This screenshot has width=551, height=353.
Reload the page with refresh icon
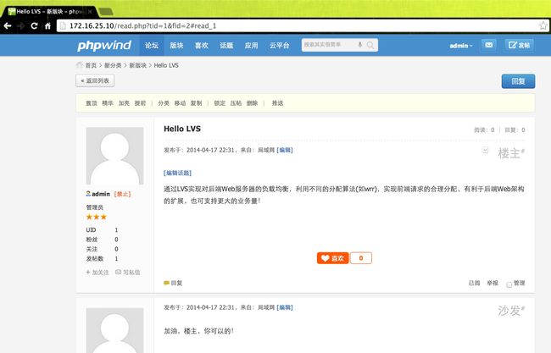34,25
